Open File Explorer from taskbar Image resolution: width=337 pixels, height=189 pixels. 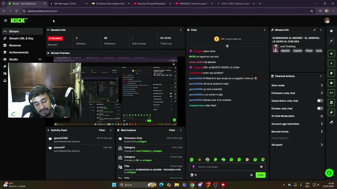point(177,185)
